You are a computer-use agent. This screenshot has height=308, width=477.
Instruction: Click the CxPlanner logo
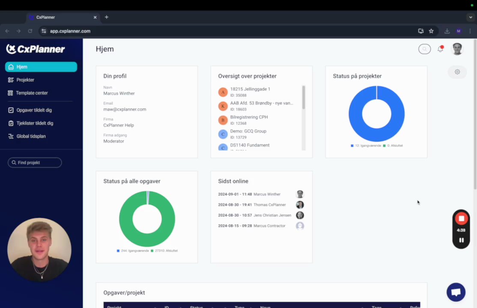pos(36,49)
